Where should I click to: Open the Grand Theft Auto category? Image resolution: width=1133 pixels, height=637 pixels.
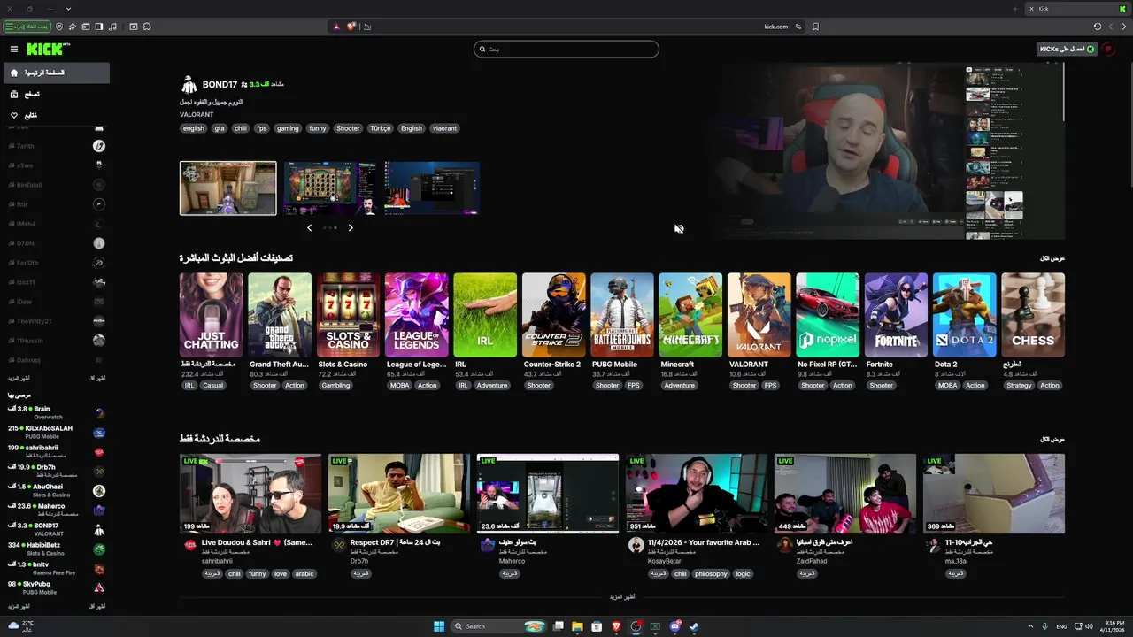click(x=280, y=315)
